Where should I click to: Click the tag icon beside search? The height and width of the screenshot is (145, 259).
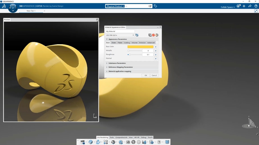pyautogui.click(x=155, y=6)
